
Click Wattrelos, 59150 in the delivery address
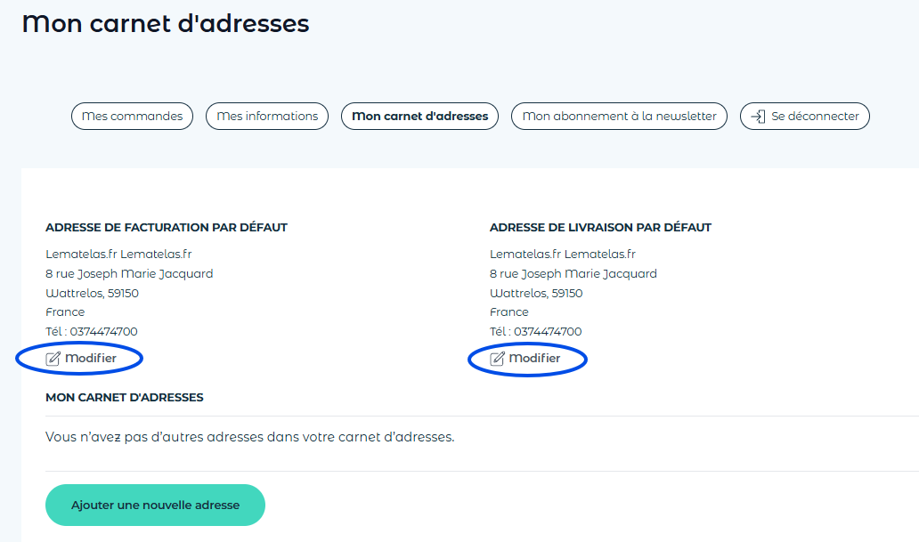[536, 294]
